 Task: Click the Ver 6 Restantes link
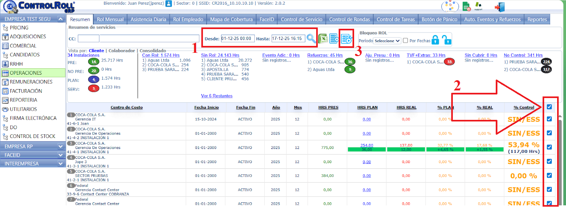point(216,96)
